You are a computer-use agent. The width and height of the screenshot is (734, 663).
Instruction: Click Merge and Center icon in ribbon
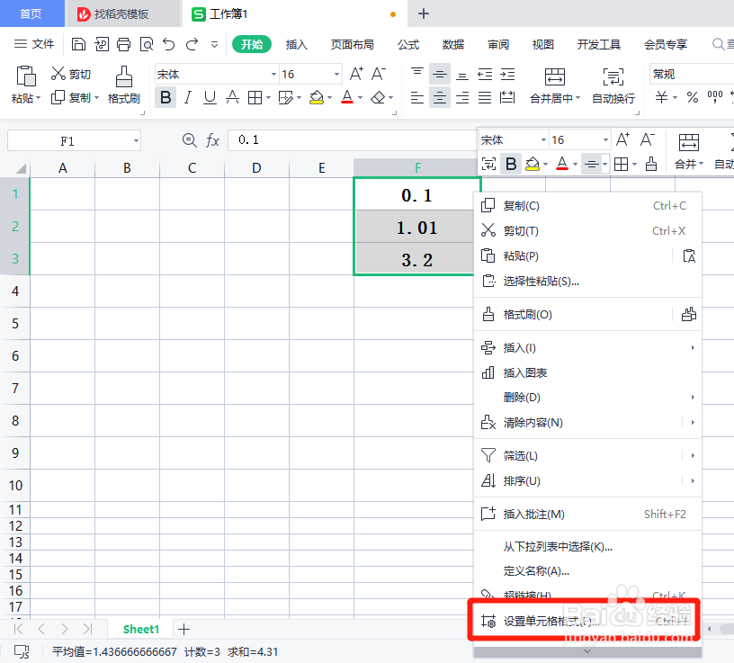555,76
